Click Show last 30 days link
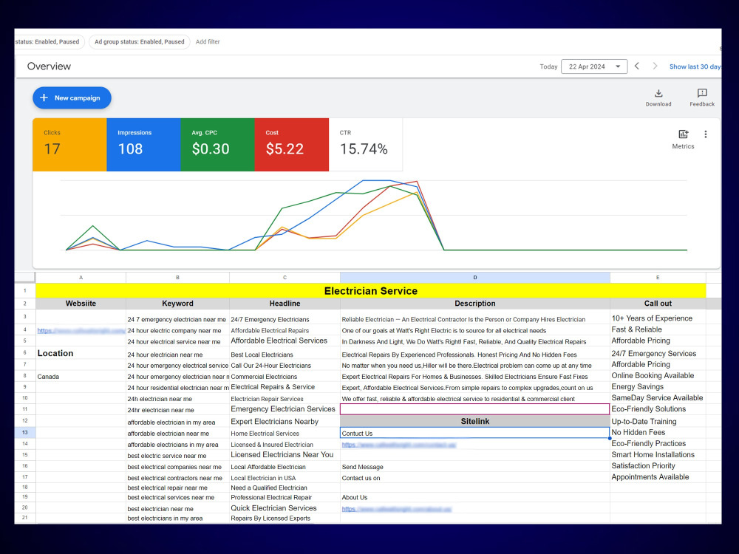This screenshot has height=554, width=739. [x=695, y=66]
